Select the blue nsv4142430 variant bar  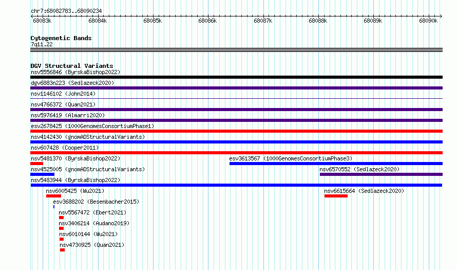[x=236, y=142]
